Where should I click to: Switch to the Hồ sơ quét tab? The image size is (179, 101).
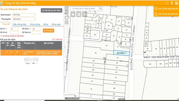(56, 24)
